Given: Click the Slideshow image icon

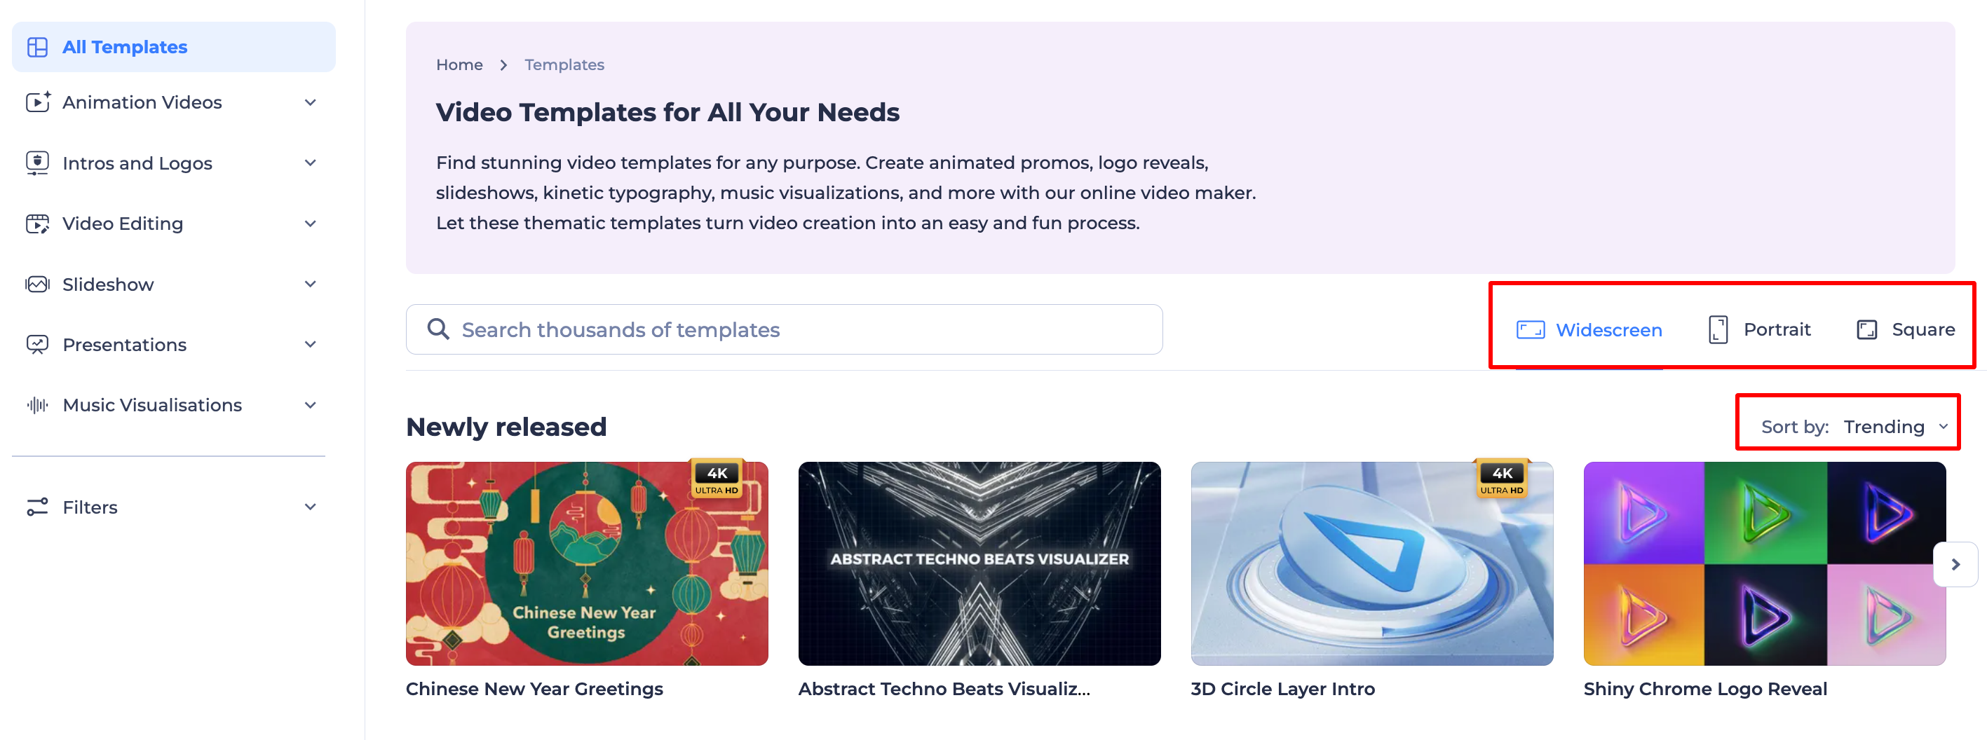Looking at the screenshot, I should tap(37, 284).
